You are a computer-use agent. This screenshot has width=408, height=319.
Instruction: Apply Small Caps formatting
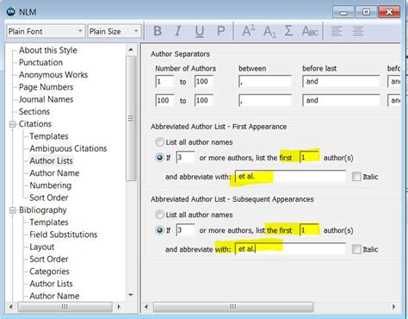310,31
